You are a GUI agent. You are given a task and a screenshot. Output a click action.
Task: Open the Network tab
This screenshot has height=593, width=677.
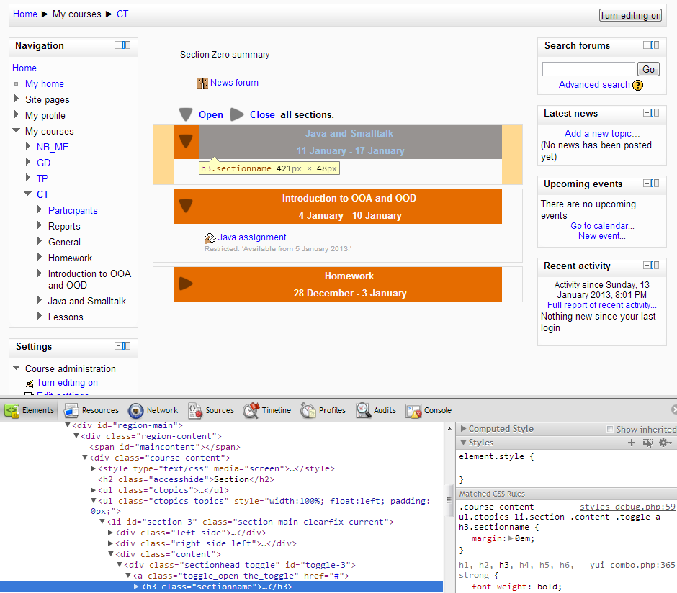pos(153,410)
